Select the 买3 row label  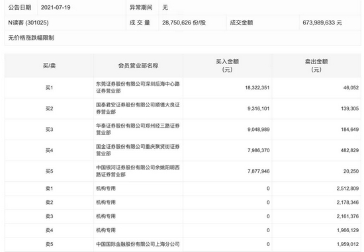49,130
